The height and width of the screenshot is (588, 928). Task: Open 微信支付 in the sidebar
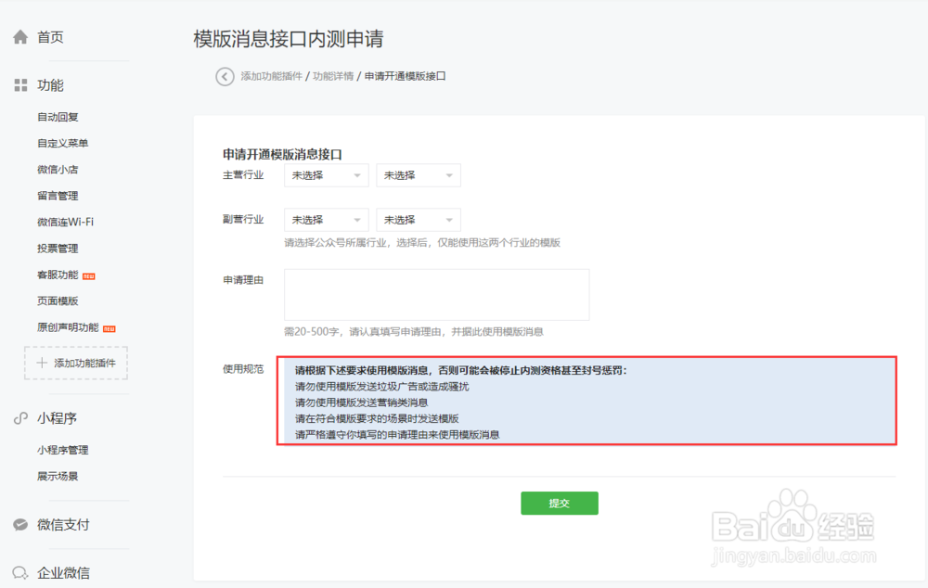coord(63,525)
